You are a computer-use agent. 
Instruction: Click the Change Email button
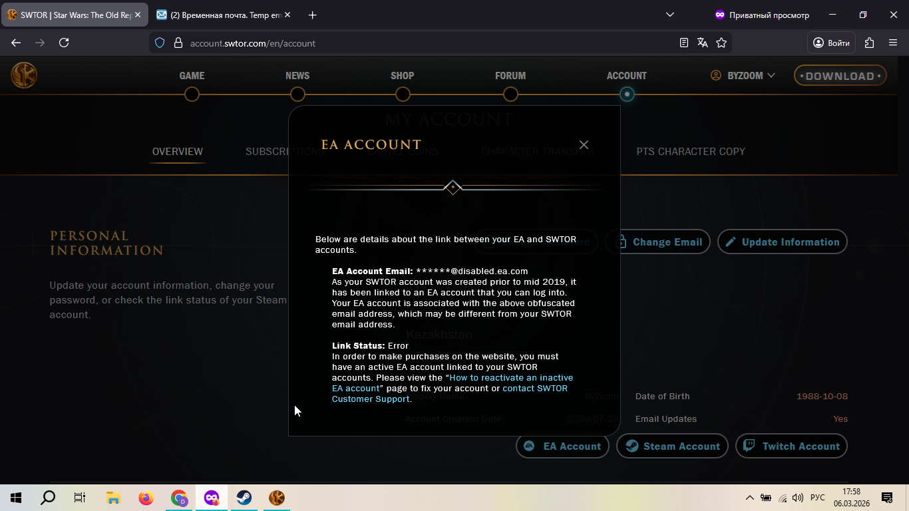[x=658, y=242]
